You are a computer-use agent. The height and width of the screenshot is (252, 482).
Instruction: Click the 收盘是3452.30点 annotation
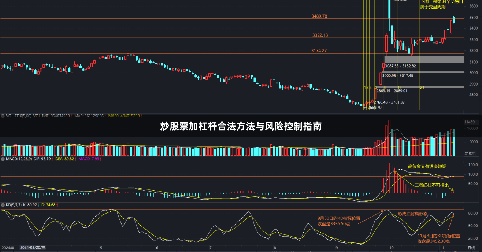coord(434,241)
